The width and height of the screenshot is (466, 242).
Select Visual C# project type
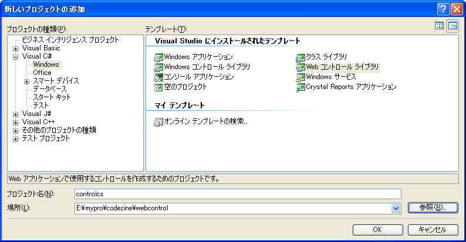point(37,56)
